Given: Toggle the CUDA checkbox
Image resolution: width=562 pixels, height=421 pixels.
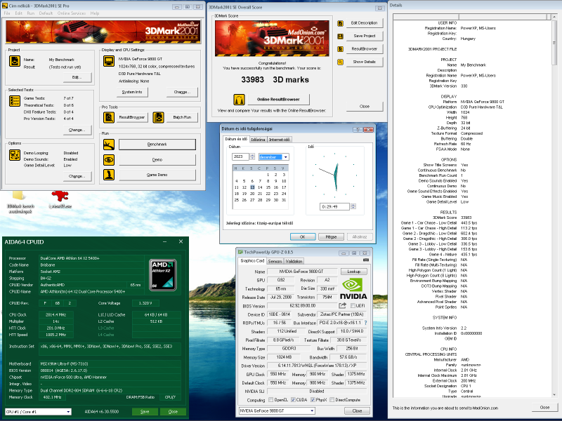Looking at the screenshot, I should click(293, 400).
